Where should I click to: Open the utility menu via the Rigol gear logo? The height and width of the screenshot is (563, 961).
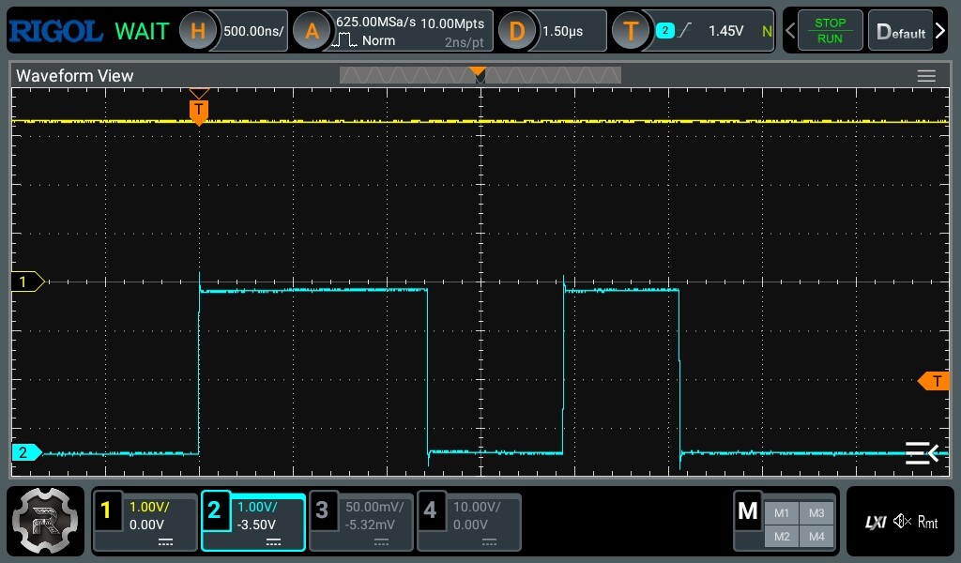coord(45,521)
